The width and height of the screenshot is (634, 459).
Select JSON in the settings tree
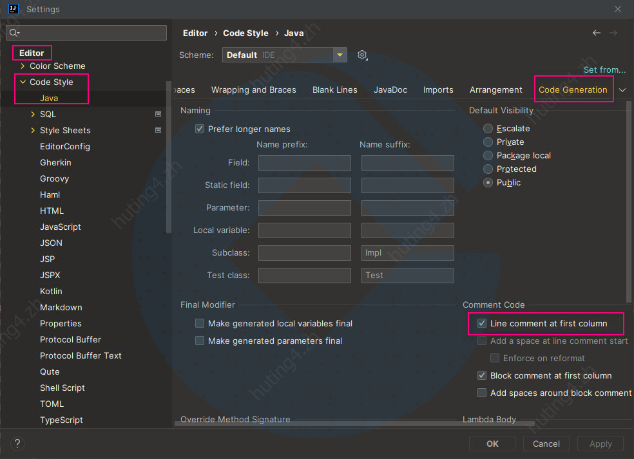point(51,243)
